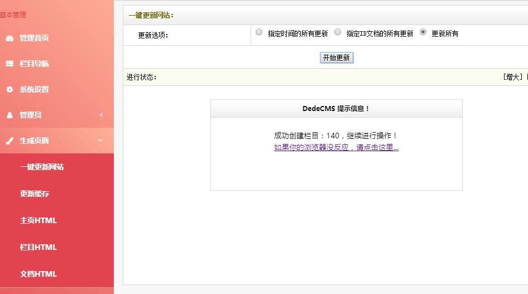
Task: Go to the 主页HTML submenu item
Action: (39, 220)
